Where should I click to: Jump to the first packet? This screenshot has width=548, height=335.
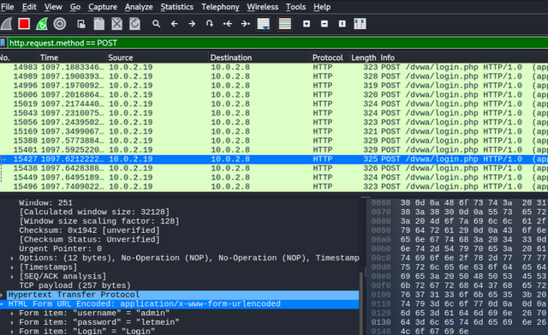[x=228, y=24]
